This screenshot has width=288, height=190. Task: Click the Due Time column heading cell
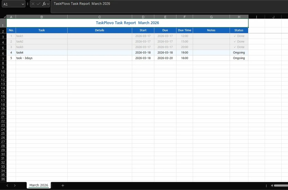tap(184, 30)
